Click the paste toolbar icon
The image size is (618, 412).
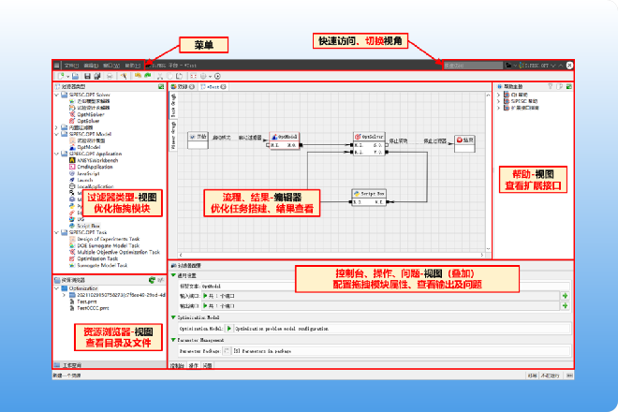[180, 76]
